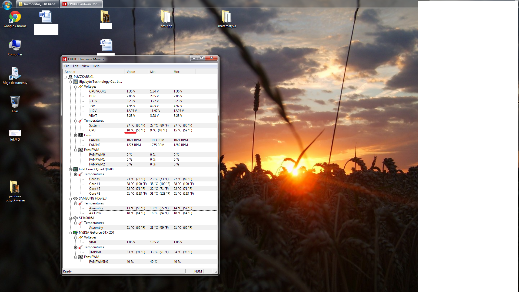Image resolution: width=519 pixels, height=292 pixels.
Task: Click the Gigabyte Fans PWM icon
Action: pyautogui.click(x=81, y=150)
